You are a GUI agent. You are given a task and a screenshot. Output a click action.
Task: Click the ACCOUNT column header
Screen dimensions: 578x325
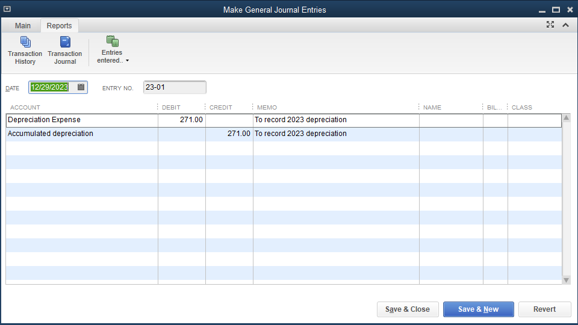(x=25, y=108)
